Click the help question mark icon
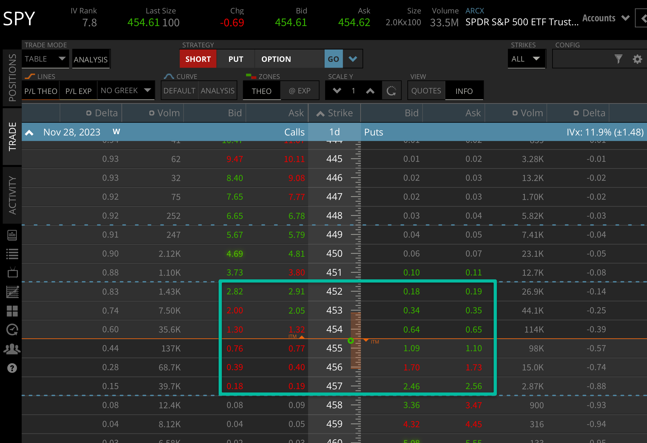 12,368
